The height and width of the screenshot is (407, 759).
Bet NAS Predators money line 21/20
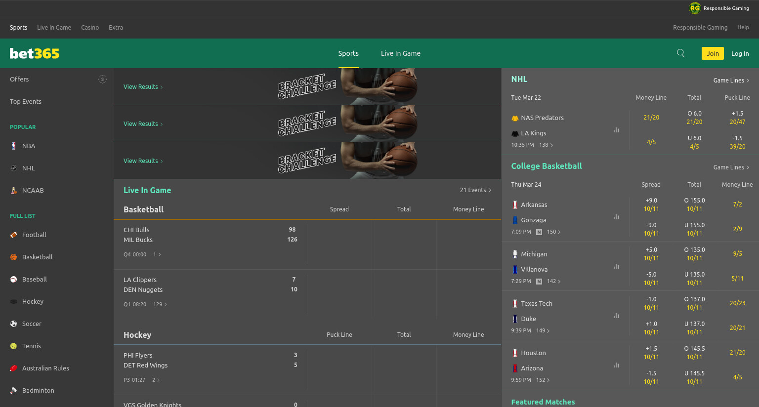651,118
